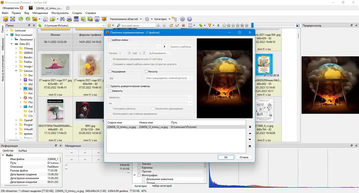Expand the folder path dropdown D:\Lenouser\Pictures
This screenshot has width=359, height=193.
[x=103, y=25]
